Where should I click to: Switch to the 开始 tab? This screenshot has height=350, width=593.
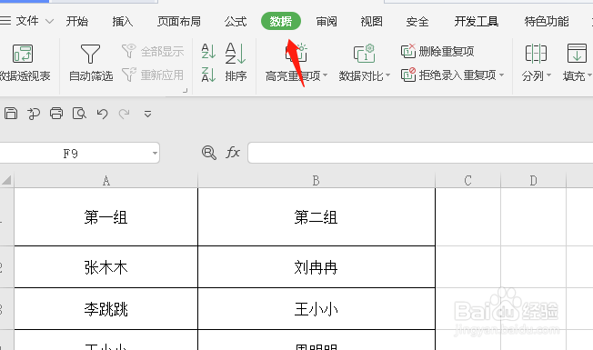tap(76, 21)
